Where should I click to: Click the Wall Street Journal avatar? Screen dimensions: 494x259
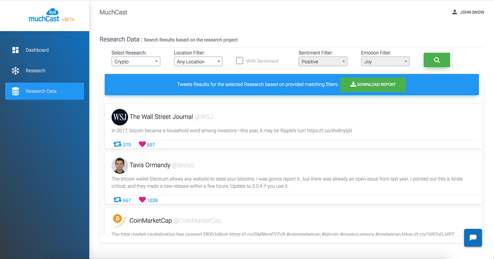[x=120, y=117]
